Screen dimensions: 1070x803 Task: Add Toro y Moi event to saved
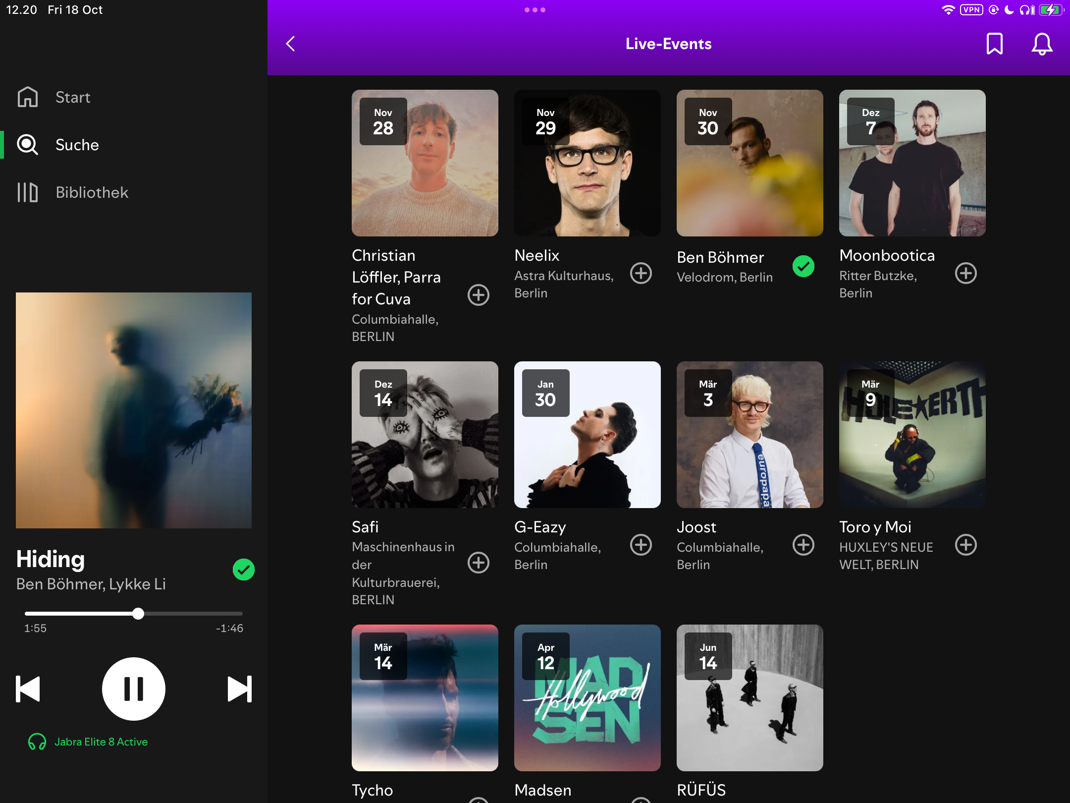pos(966,545)
